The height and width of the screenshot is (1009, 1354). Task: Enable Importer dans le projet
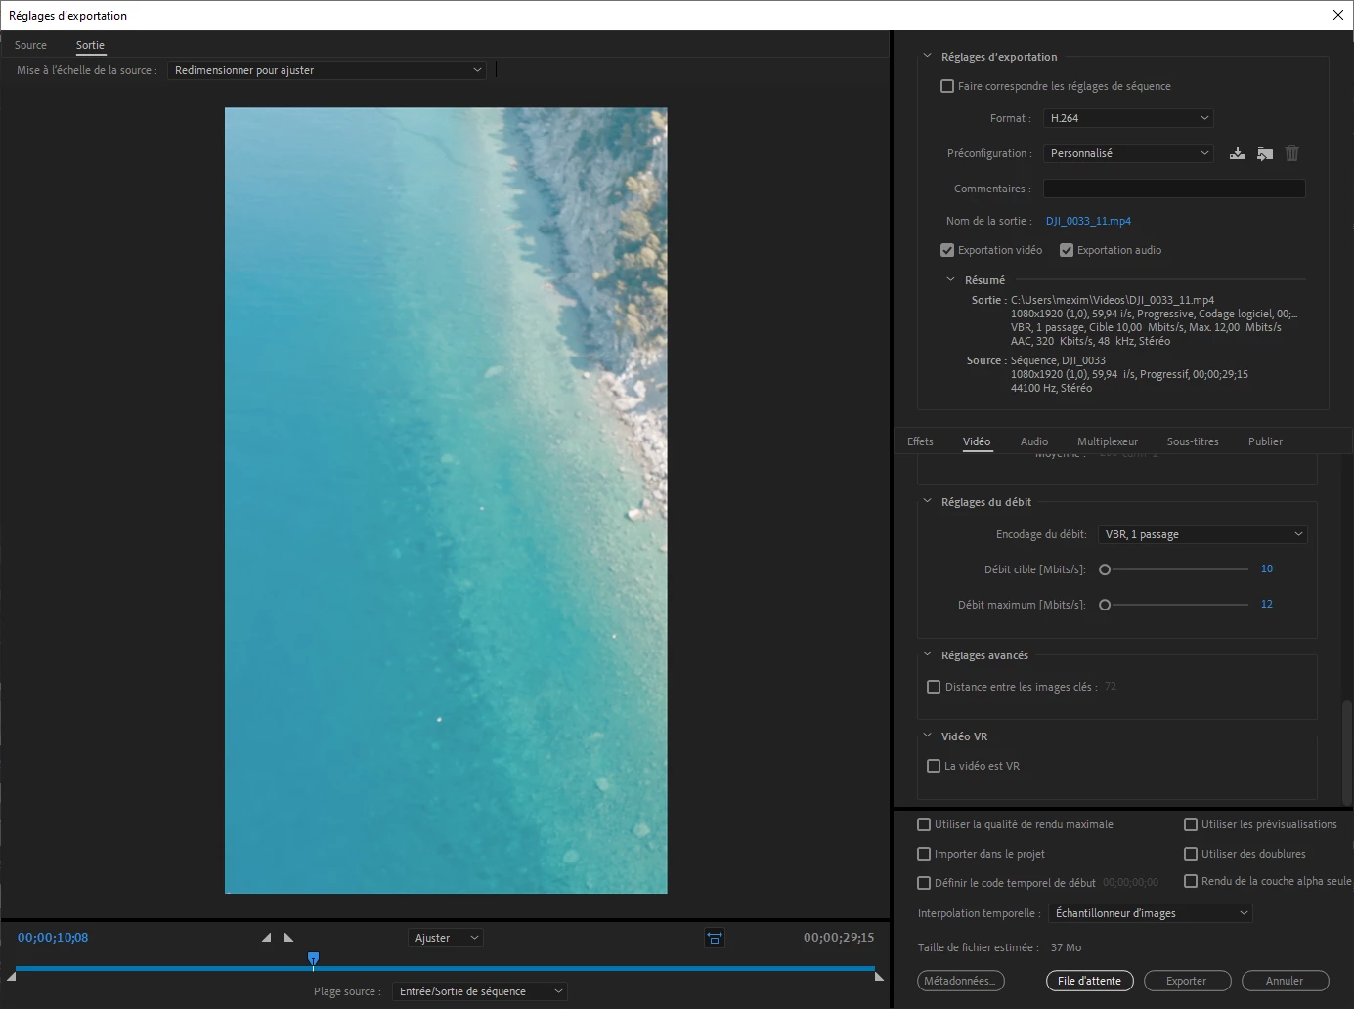click(924, 854)
